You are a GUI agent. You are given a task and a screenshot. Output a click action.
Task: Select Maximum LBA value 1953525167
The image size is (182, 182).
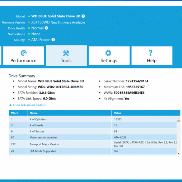[135, 87]
